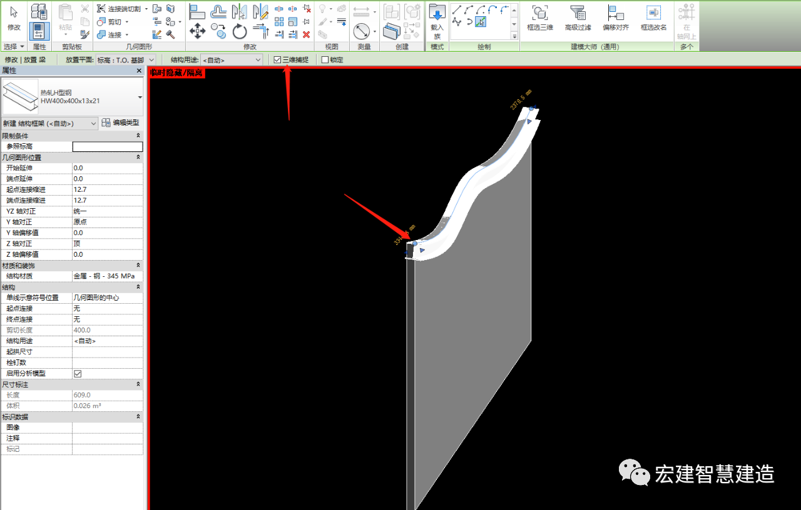Toggle the 启用分析模型 checkbox
The width and height of the screenshot is (801, 510).
pos(78,373)
